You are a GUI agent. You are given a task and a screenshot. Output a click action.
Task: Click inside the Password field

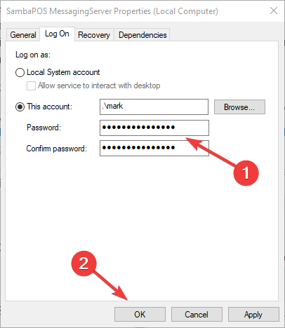(154, 128)
